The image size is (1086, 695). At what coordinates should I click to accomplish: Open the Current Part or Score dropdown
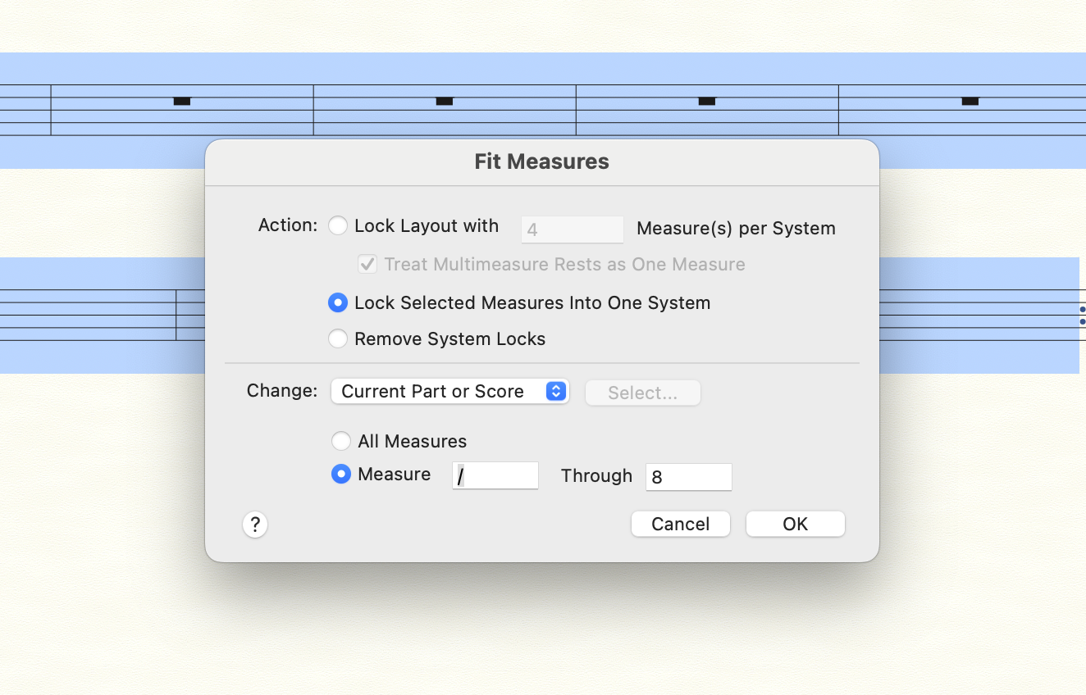pyautogui.click(x=449, y=392)
